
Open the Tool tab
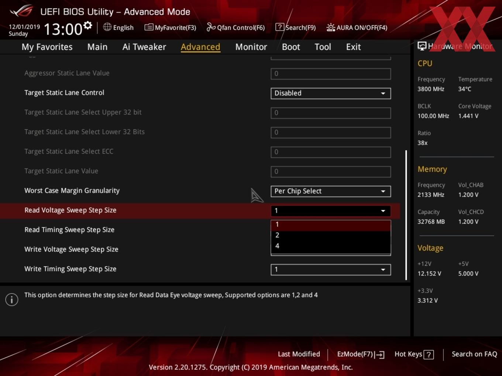(323, 47)
